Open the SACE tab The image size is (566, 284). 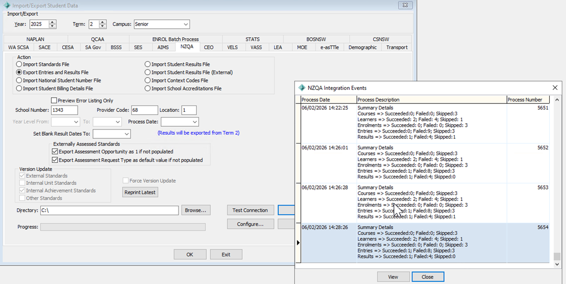pos(45,48)
